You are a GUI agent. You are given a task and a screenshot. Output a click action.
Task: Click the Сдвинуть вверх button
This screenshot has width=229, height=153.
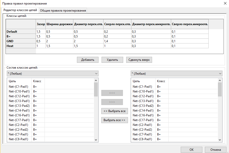[x=139, y=60]
